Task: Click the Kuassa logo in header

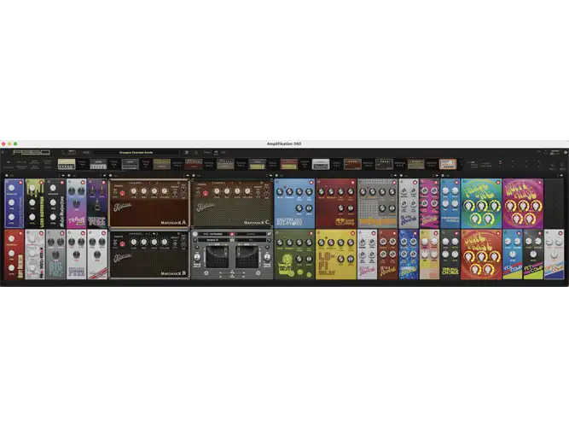Action: click(32, 152)
